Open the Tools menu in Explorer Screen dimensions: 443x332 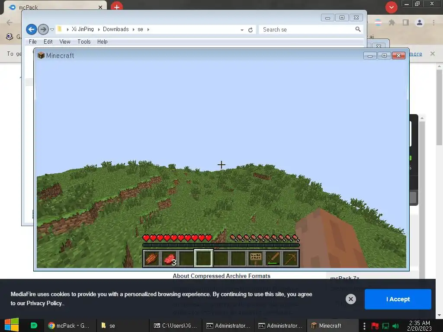pyautogui.click(x=84, y=41)
